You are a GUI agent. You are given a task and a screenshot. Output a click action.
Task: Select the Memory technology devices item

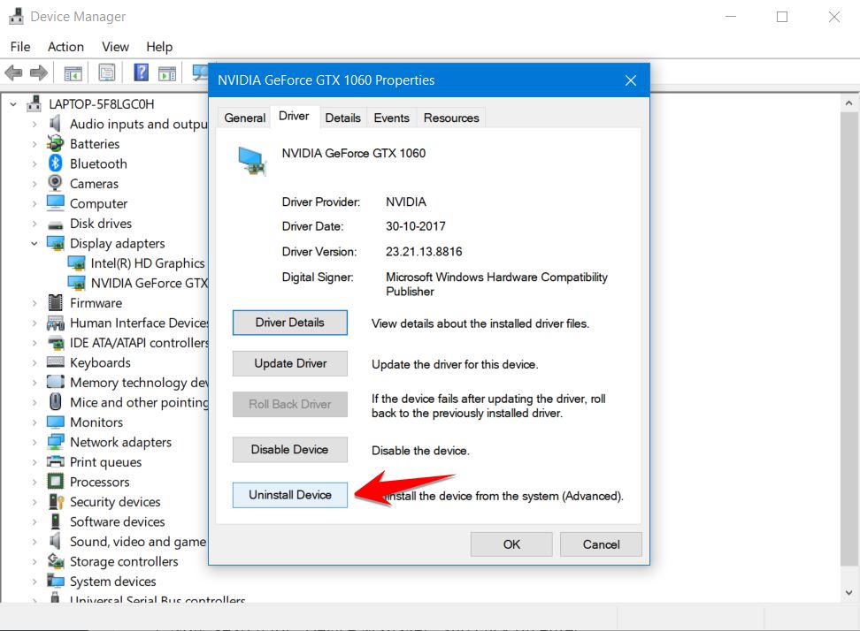pos(127,383)
